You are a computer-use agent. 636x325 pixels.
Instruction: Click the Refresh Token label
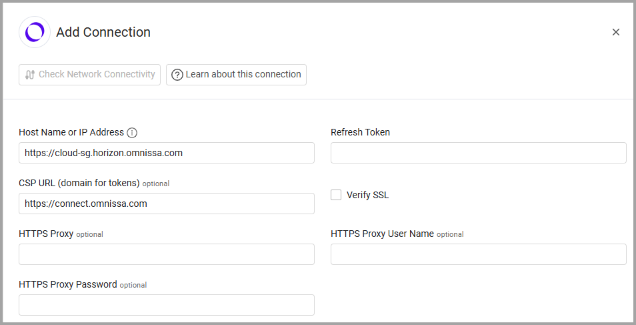(360, 132)
